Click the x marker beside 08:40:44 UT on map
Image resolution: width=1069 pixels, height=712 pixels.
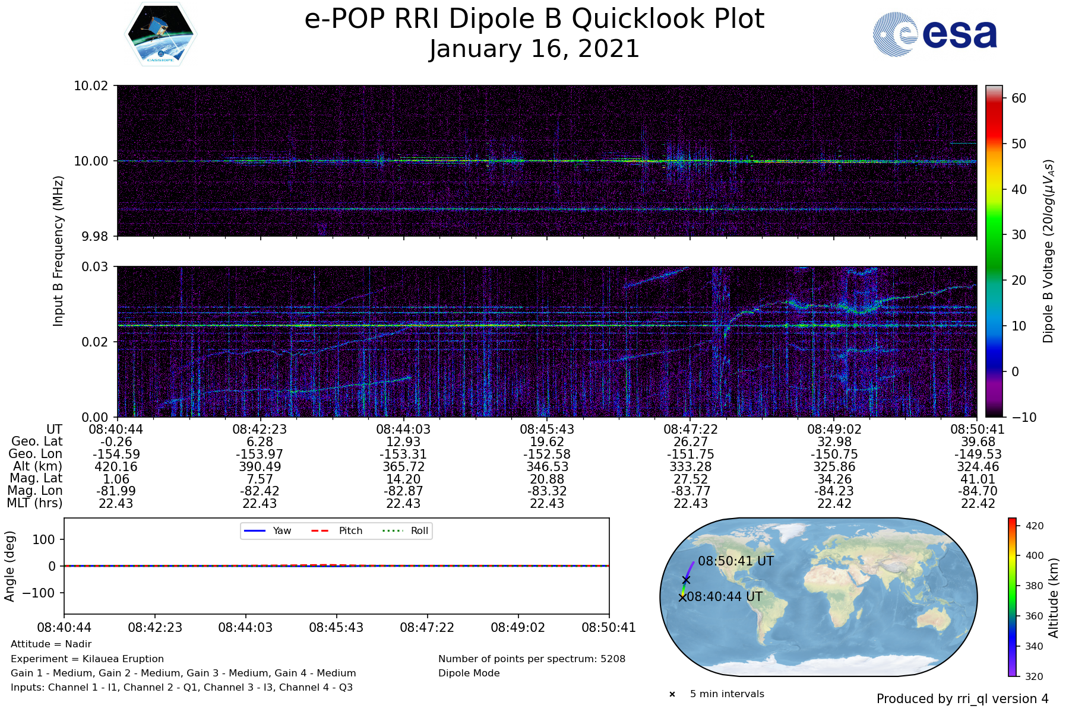click(x=682, y=597)
